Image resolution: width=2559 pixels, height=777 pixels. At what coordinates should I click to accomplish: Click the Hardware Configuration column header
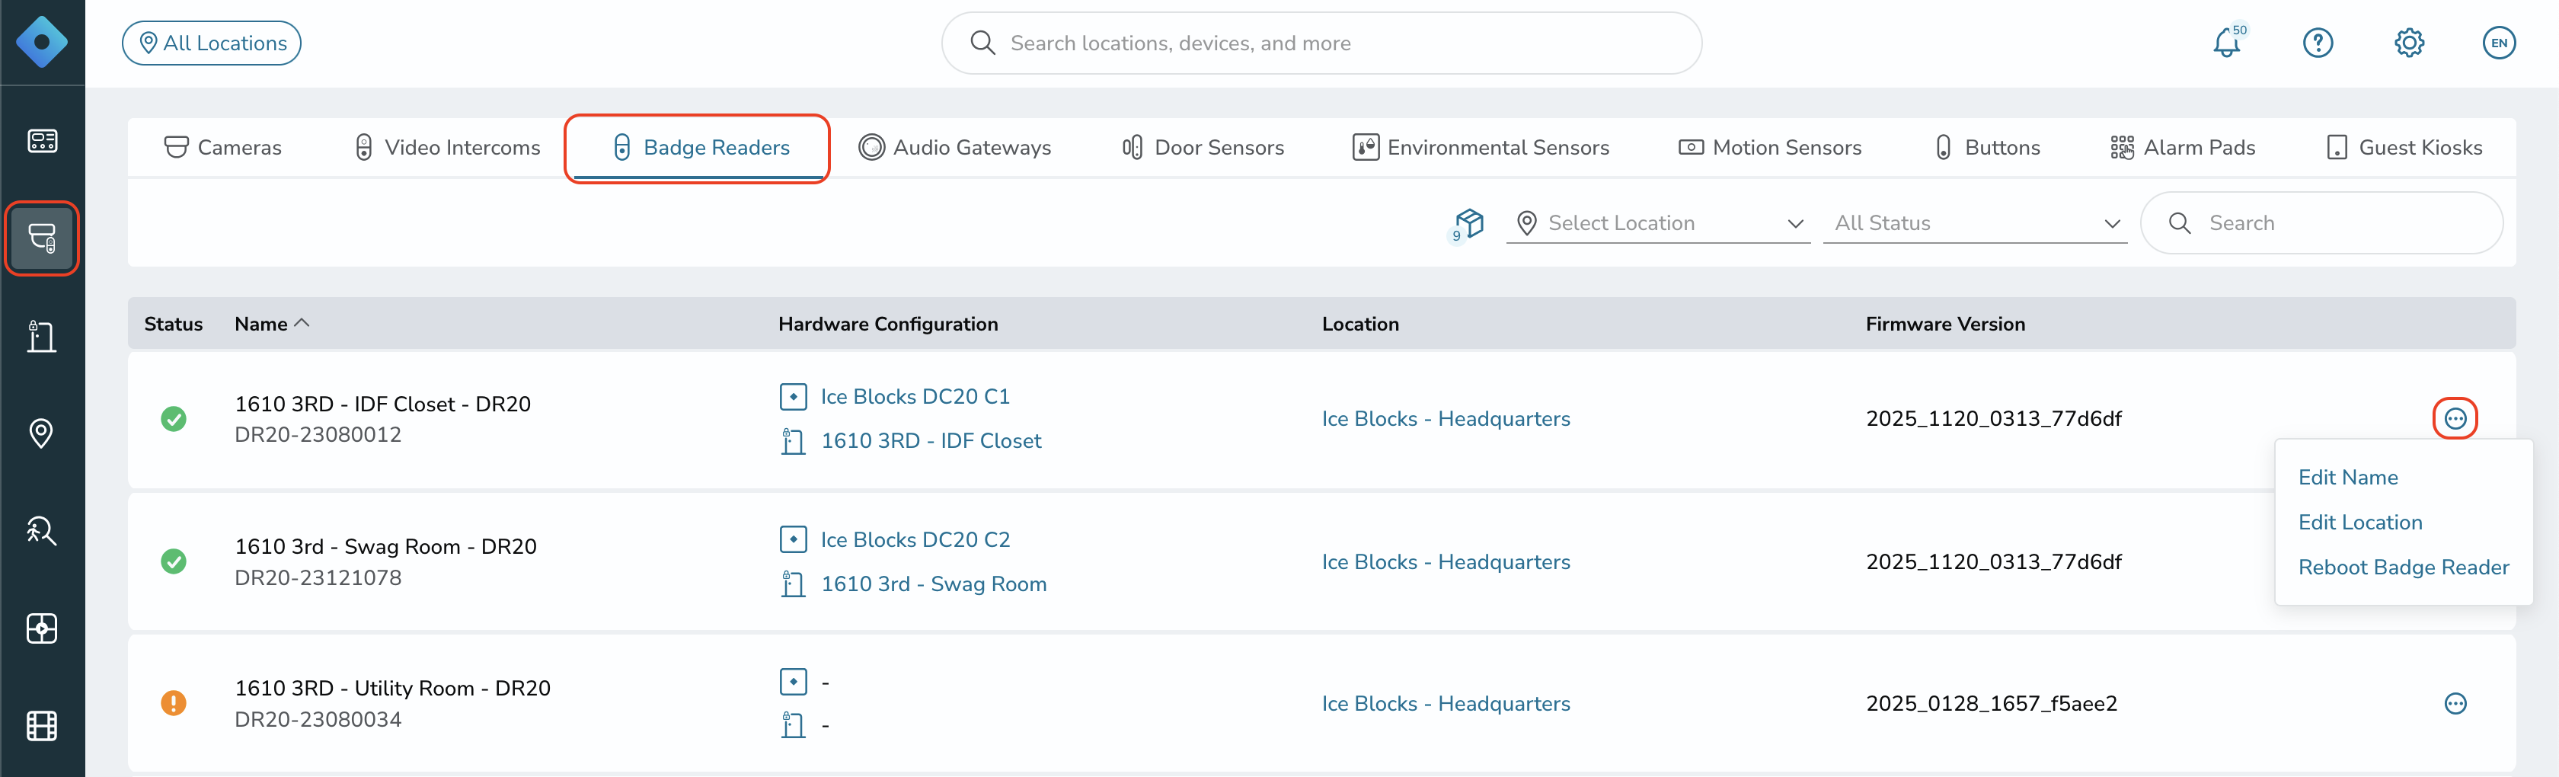(x=888, y=324)
